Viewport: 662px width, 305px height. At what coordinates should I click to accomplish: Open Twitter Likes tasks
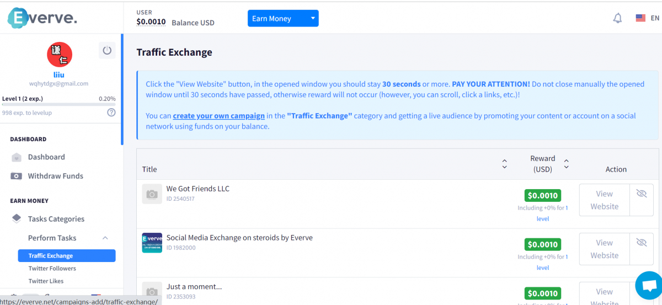click(46, 281)
